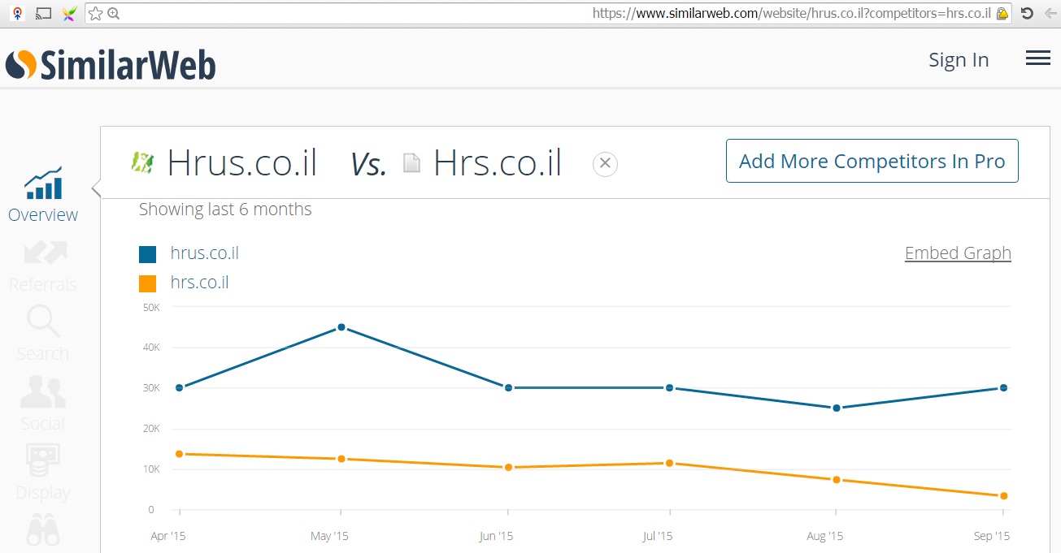Click the Hrs.co.il heading title
This screenshot has height=553, width=1061.
point(498,162)
